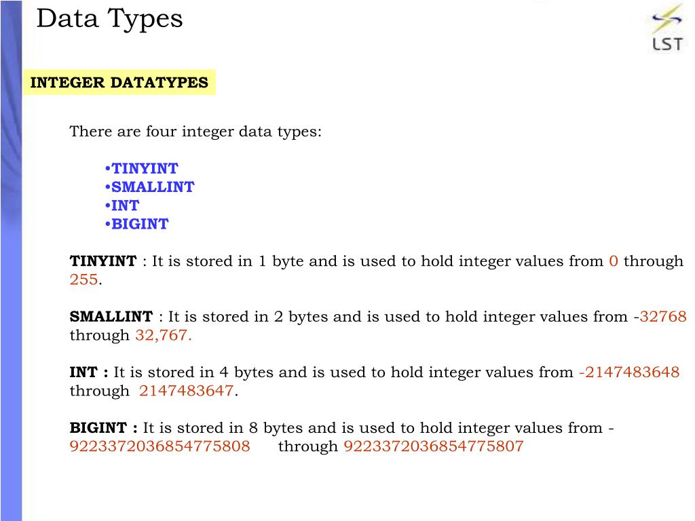The width and height of the screenshot is (695, 521).
Task: Select the Data Types slide title
Action: pyautogui.click(x=109, y=20)
